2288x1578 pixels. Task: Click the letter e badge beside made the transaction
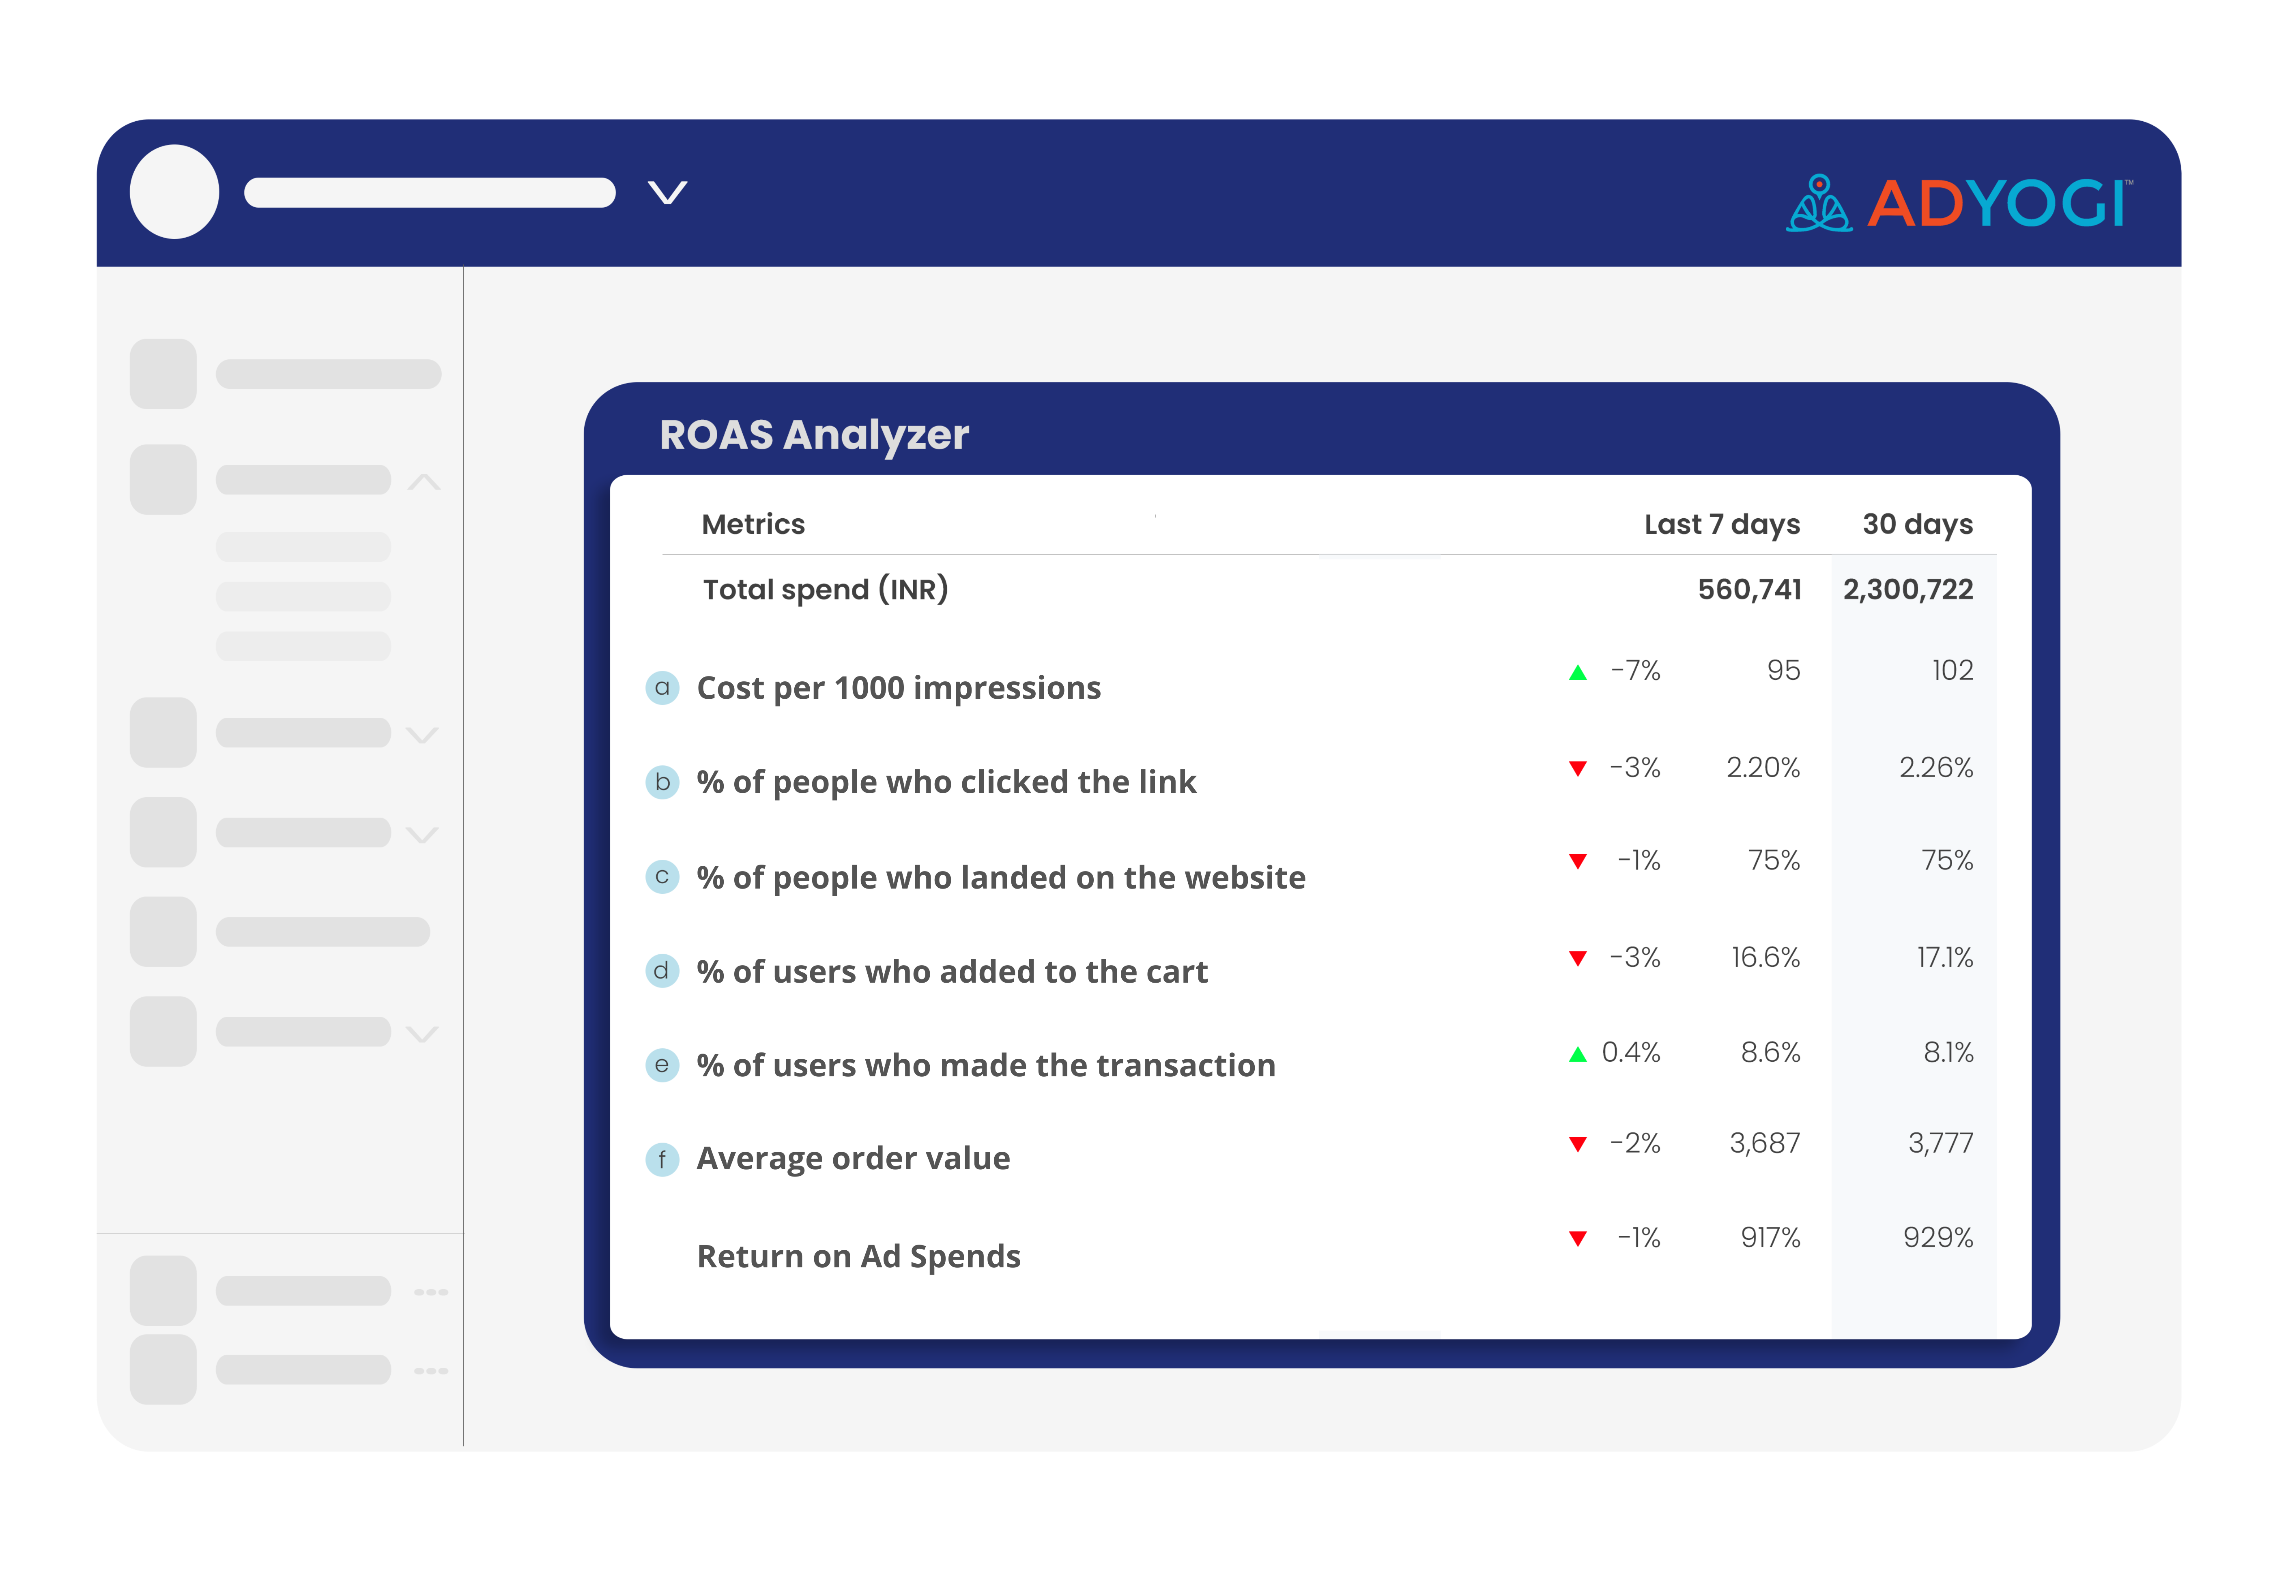click(x=662, y=1066)
